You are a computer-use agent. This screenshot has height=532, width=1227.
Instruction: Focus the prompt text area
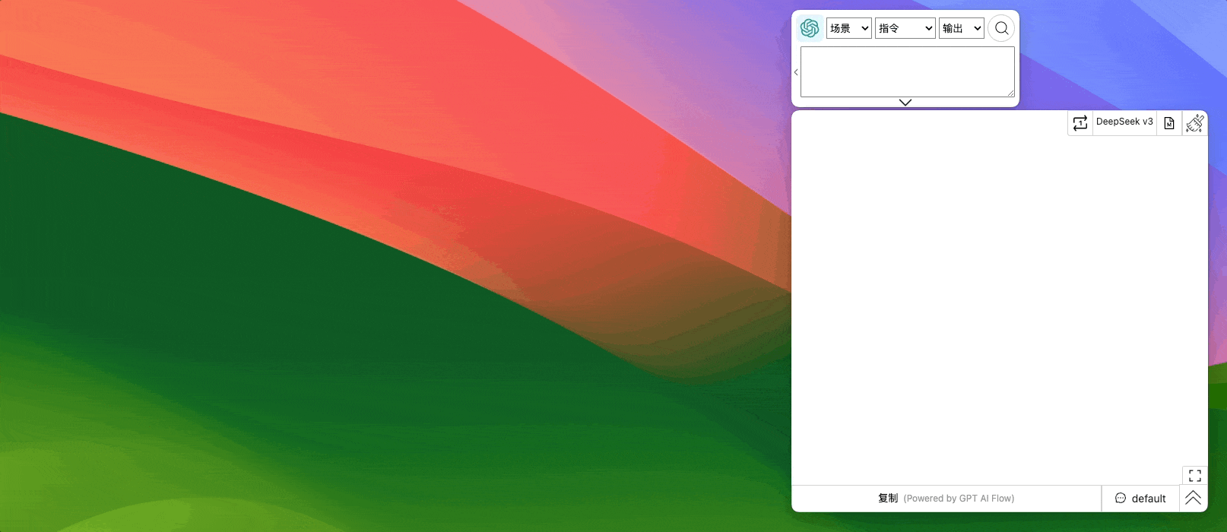tap(907, 71)
